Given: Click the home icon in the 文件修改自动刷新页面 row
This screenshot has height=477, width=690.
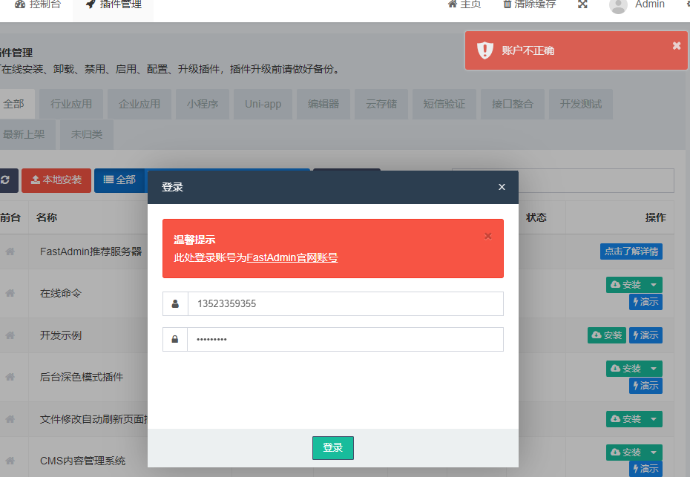Looking at the screenshot, I should click(x=10, y=419).
